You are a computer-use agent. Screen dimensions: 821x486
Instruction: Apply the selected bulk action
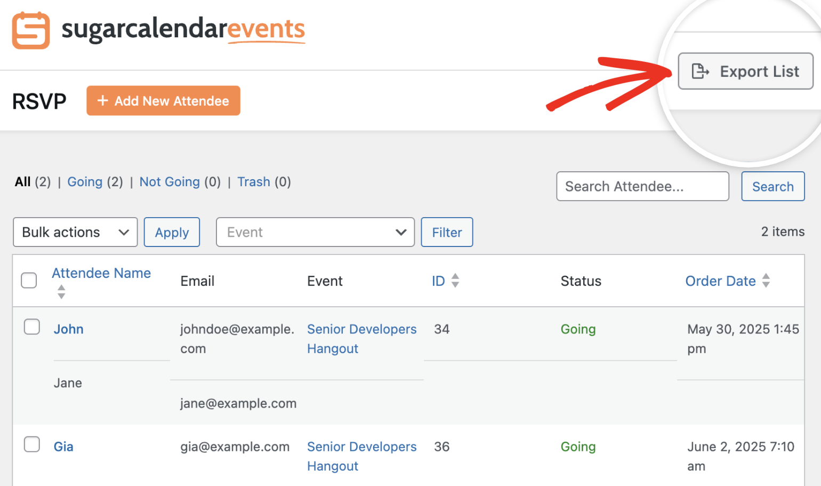(x=172, y=232)
